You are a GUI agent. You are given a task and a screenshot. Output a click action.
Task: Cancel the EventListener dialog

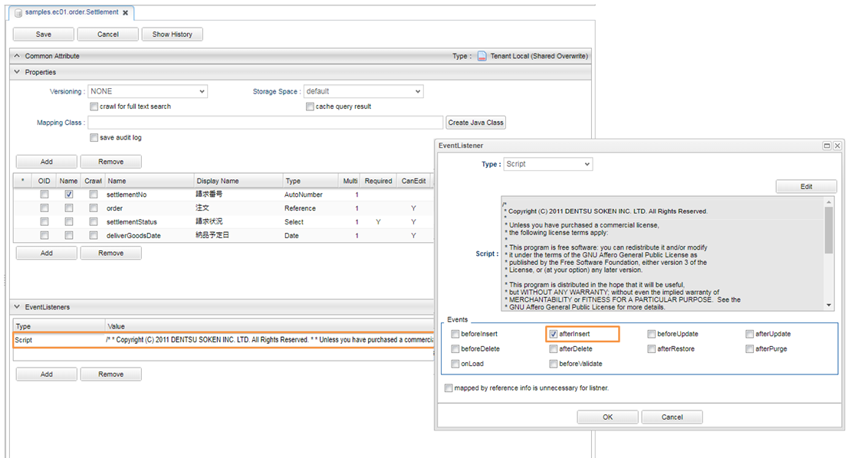pos(672,417)
